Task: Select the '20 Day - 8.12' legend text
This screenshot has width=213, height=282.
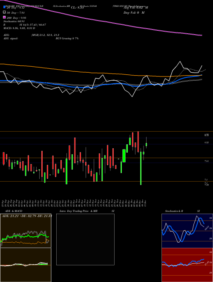Action: tap(15, 8)
